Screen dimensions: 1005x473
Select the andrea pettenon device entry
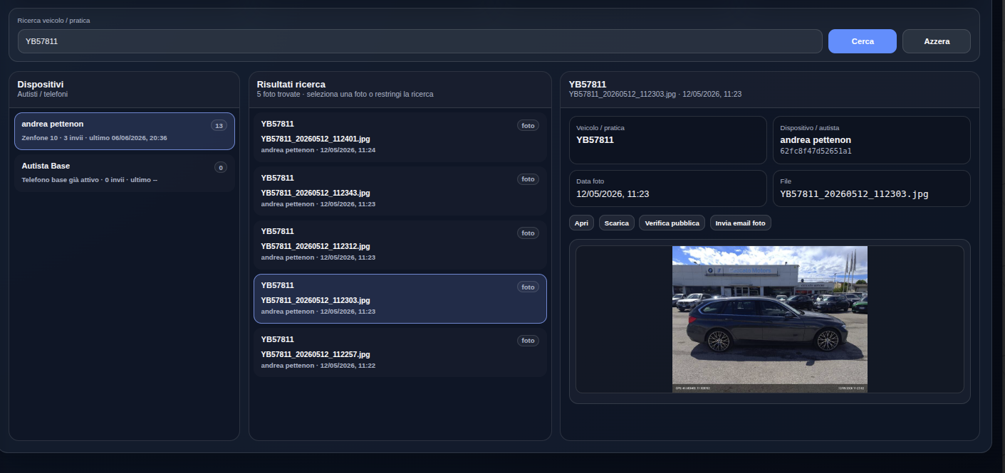[x=125, y=131]
